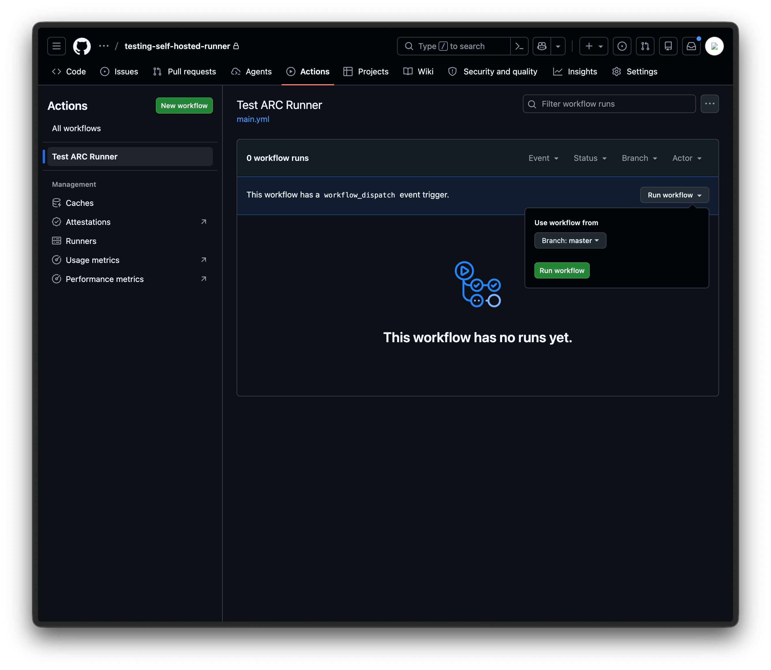
Task: Open the Agents tab
Action: (x=252, y=71)
